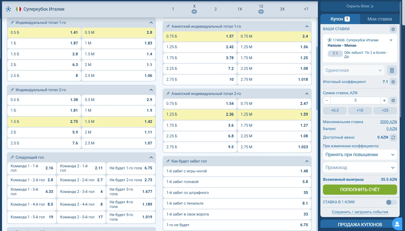This screenshot has width=405, height=231.
Task: Click the trash icon to clear coupon
Action: click(392, 70)
